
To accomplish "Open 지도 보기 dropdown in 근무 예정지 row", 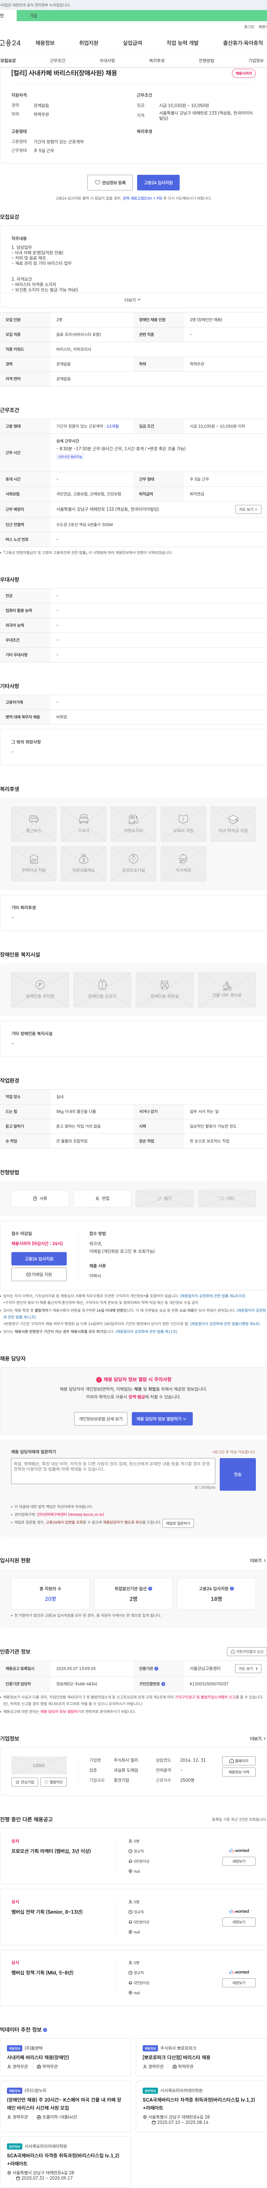I will pyautogui.click(x=248, y=510).
